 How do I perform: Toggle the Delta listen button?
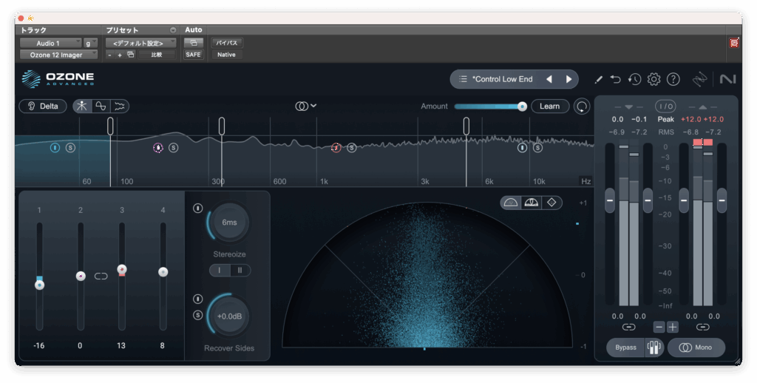coord(42,106)
